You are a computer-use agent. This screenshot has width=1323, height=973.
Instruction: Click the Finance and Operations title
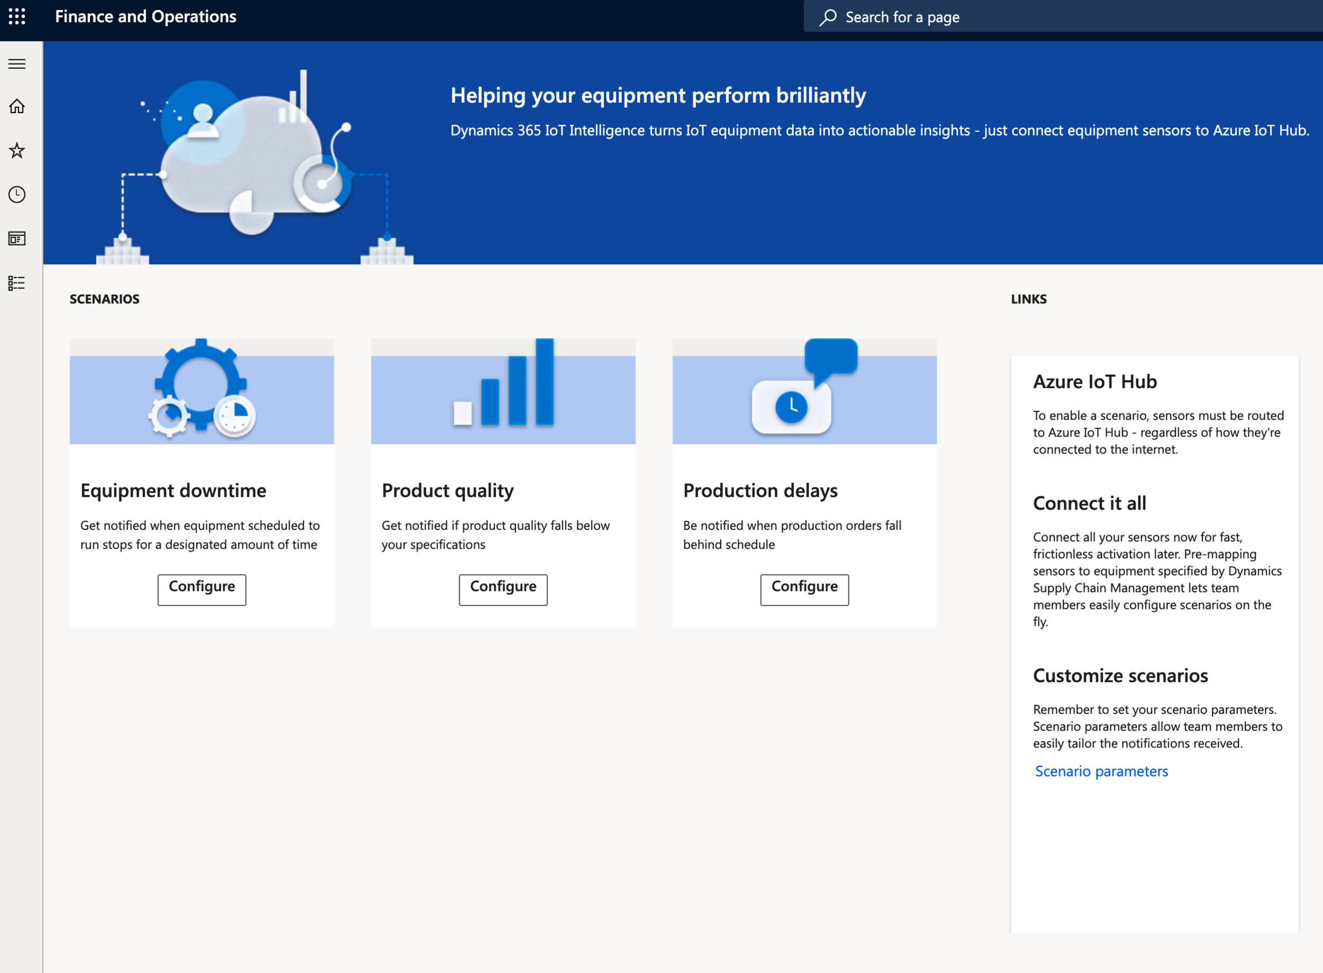click(x=146, y=16)
